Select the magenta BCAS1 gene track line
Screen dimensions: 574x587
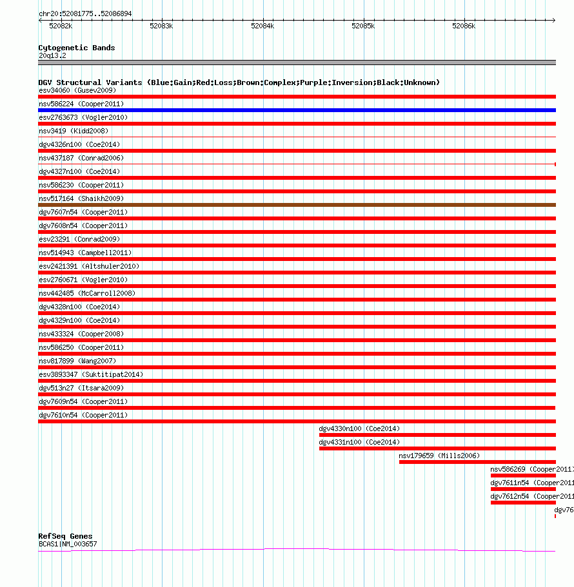coord(297,550)
